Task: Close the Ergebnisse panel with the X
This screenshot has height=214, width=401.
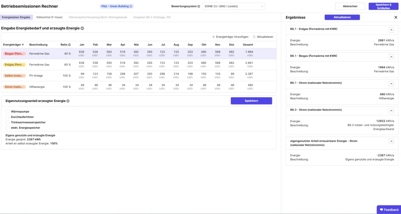Action: [396, 17]
